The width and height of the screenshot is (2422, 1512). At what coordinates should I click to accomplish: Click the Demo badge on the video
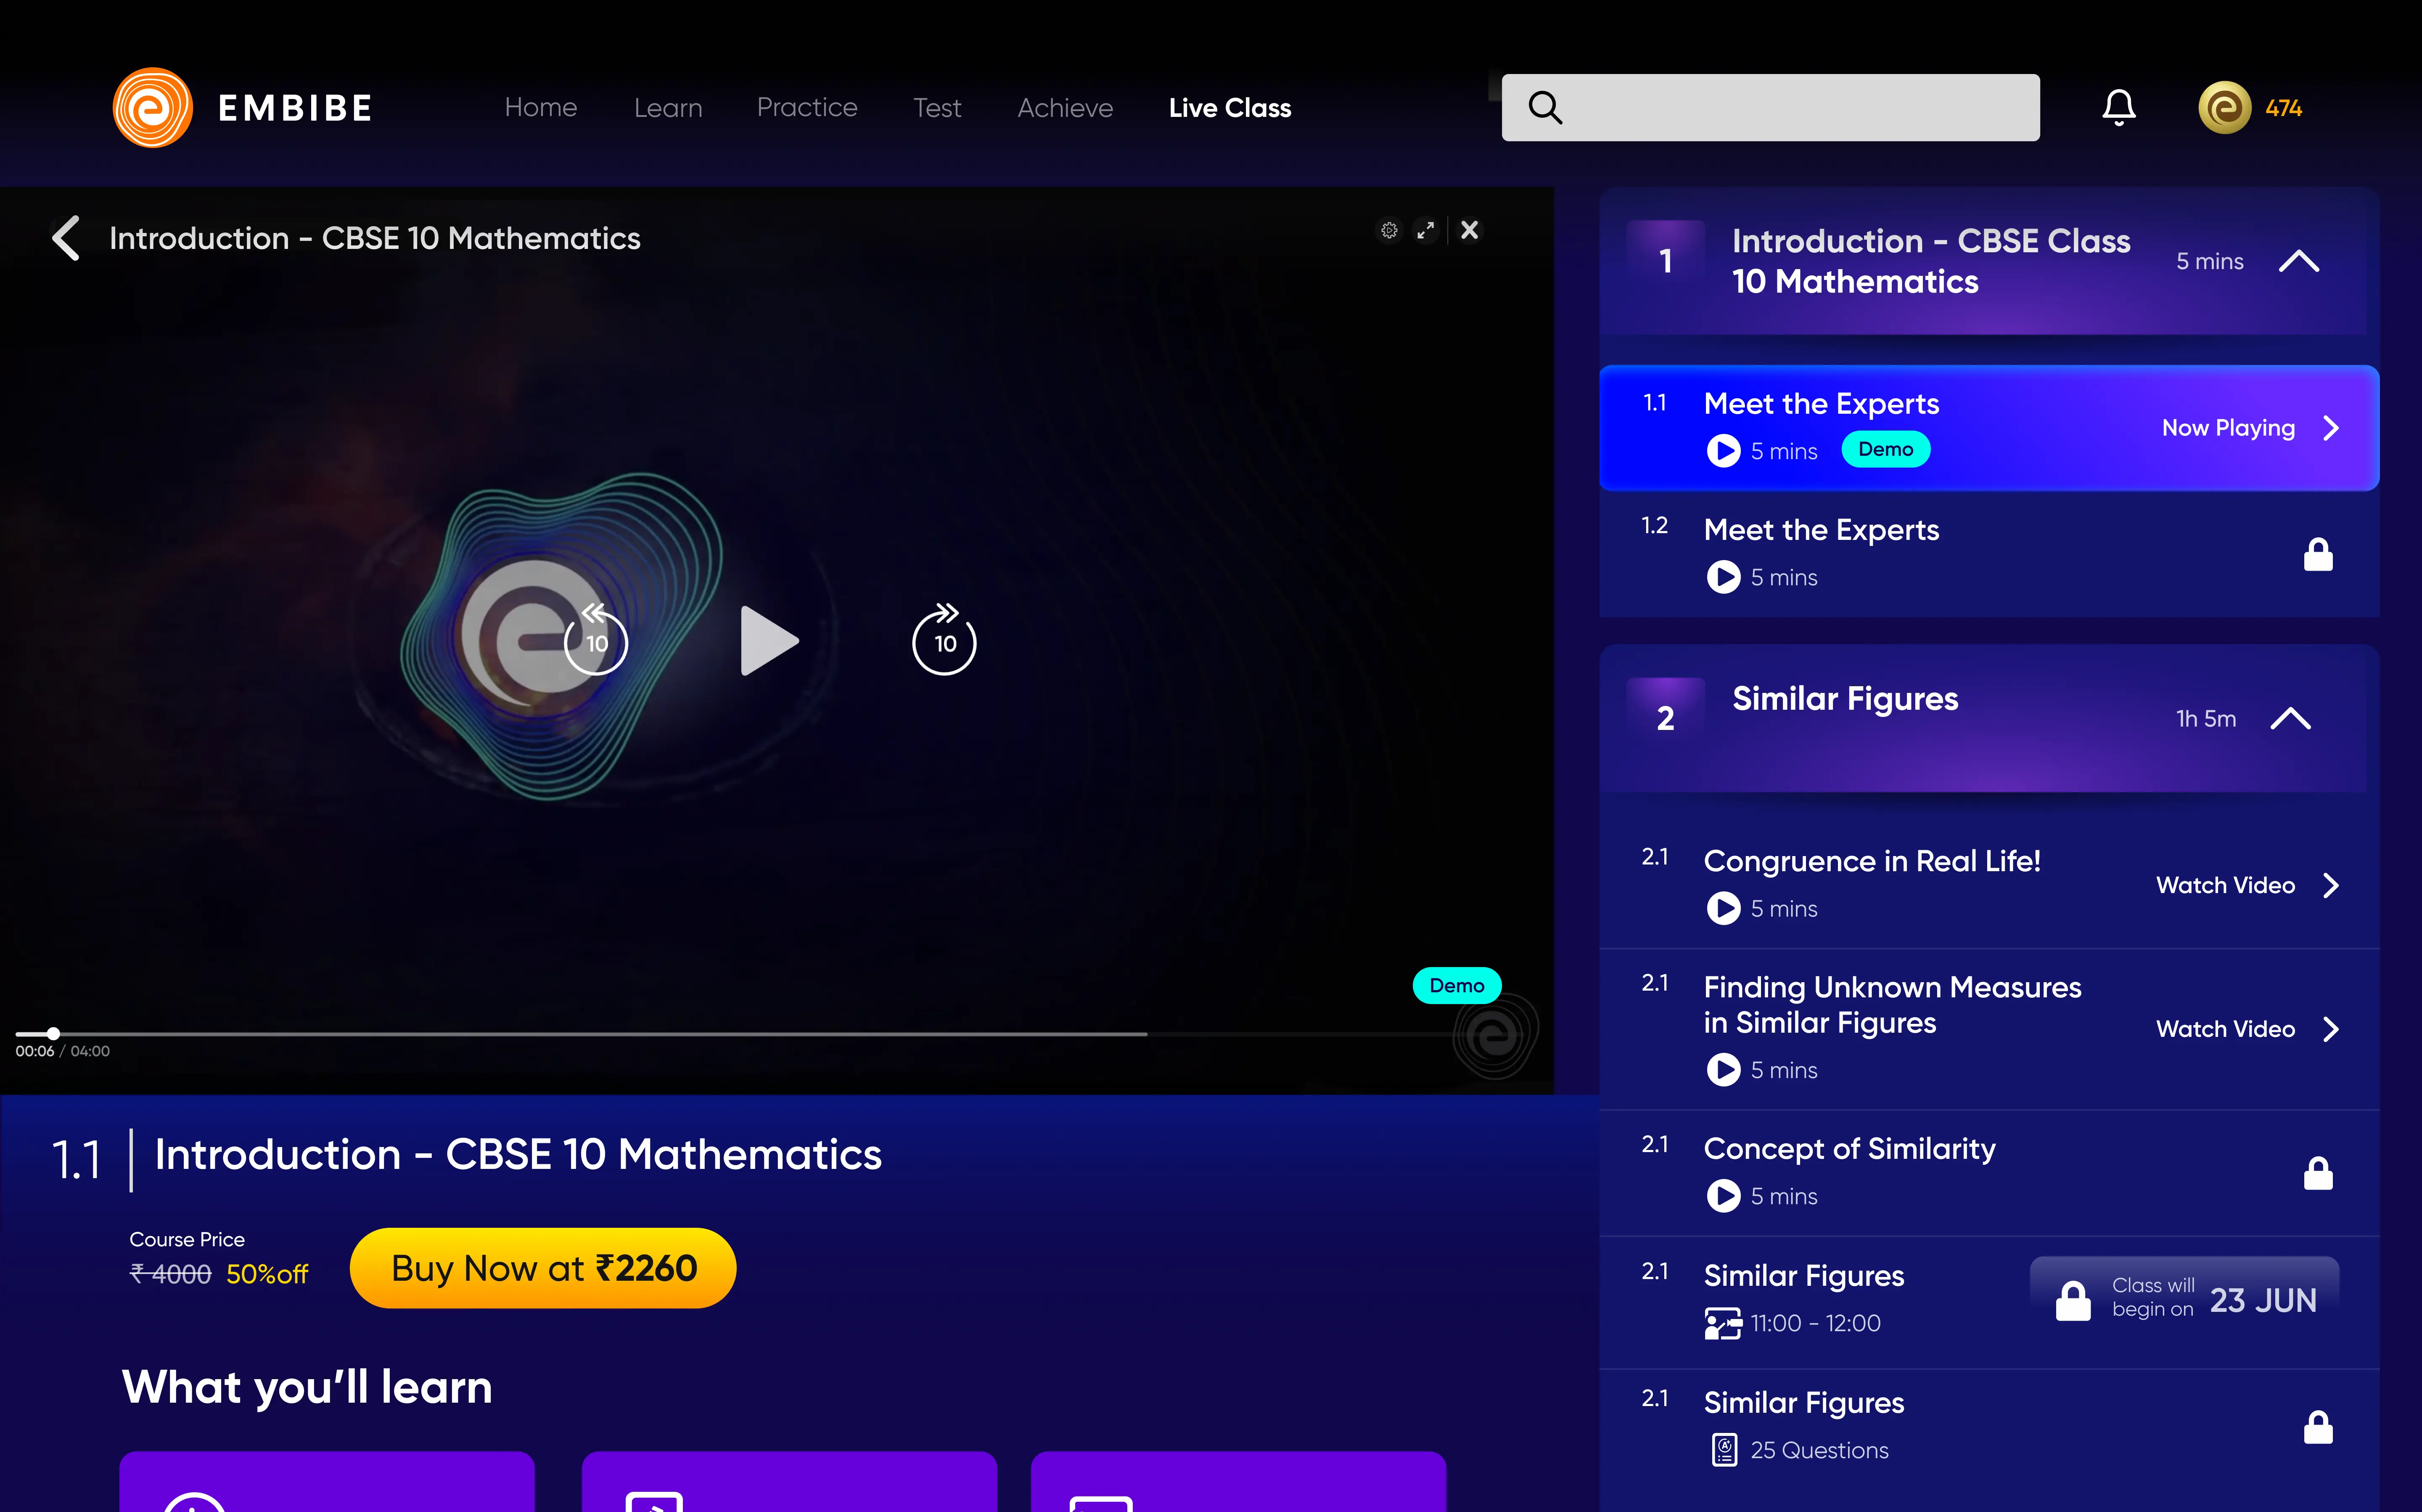(1456, 985)
